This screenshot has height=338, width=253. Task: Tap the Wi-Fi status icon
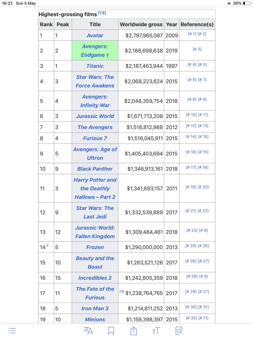pyautogui.click(x=229, y=3)
